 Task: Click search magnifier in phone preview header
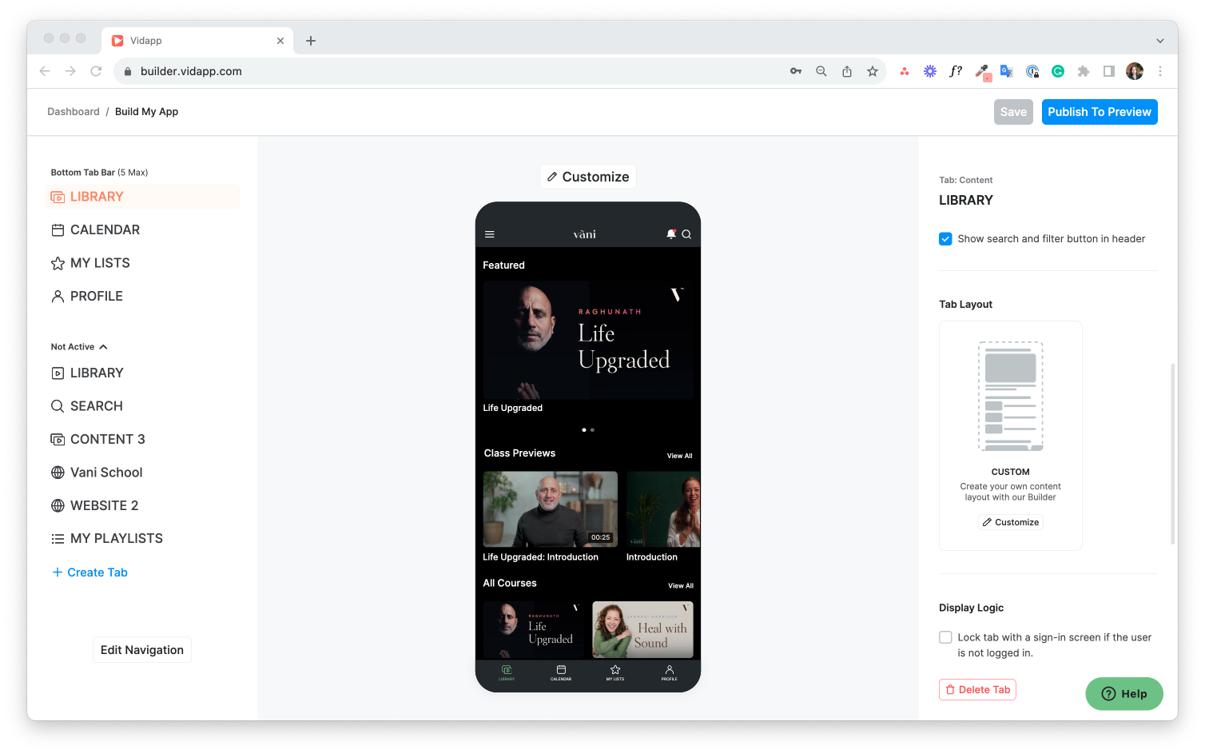click(x=686, y=234)
